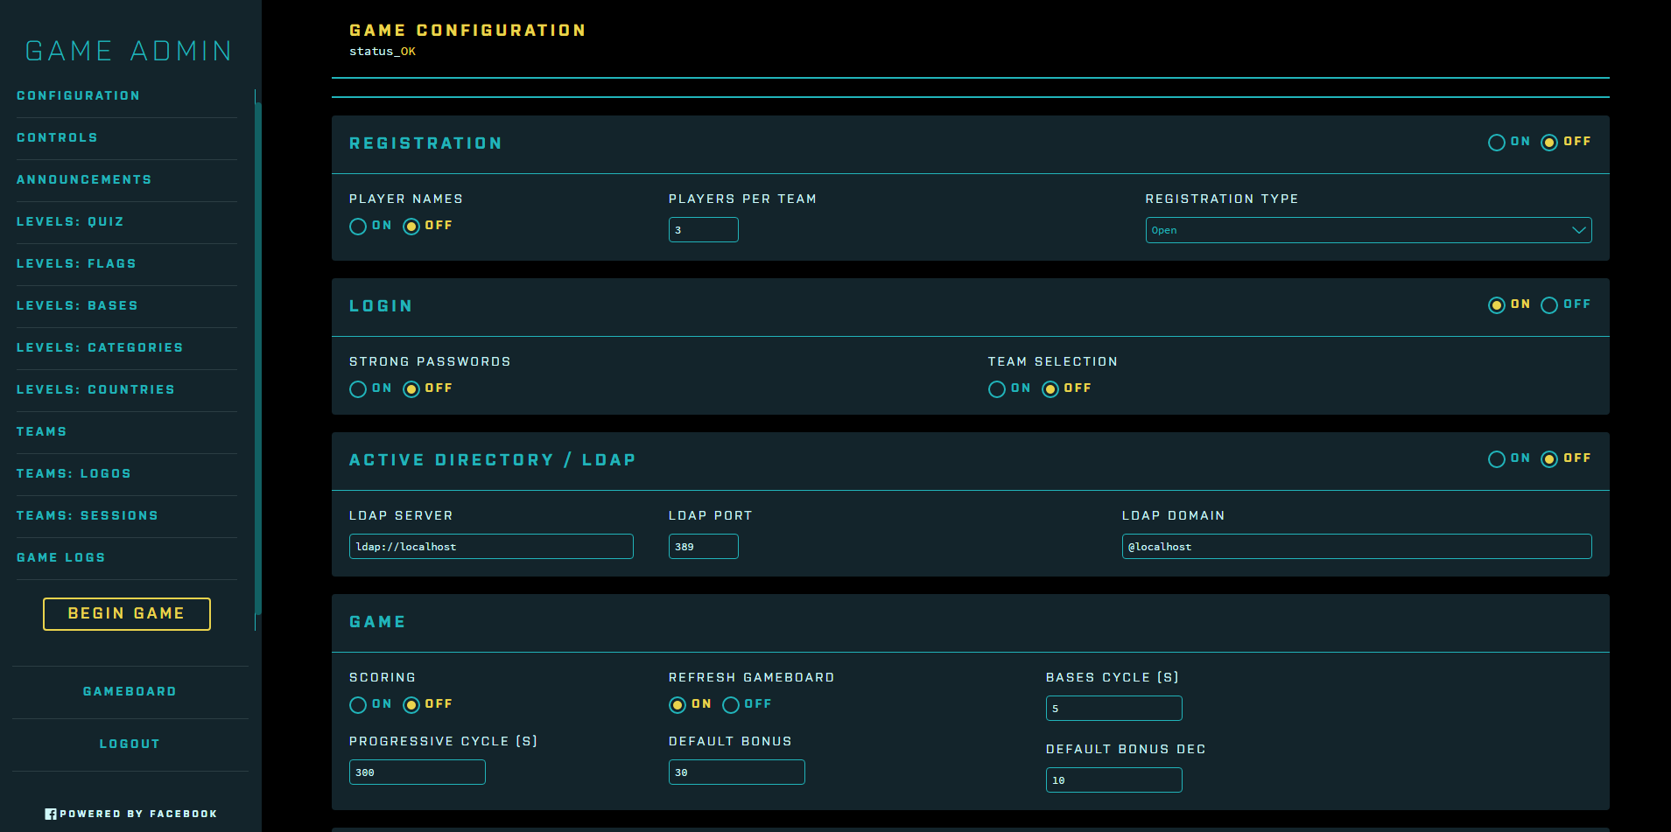Turn Active Directory / LDAP ON
Screen dimensions: 1671x832
click(x=1497, y=459)
